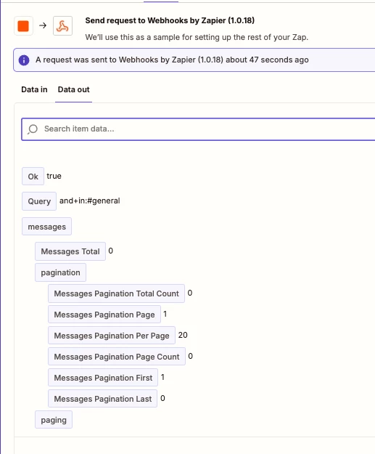Choose Messages Pagination Total Count field
This screenshot has width=375, height=454.
point(116,293)
